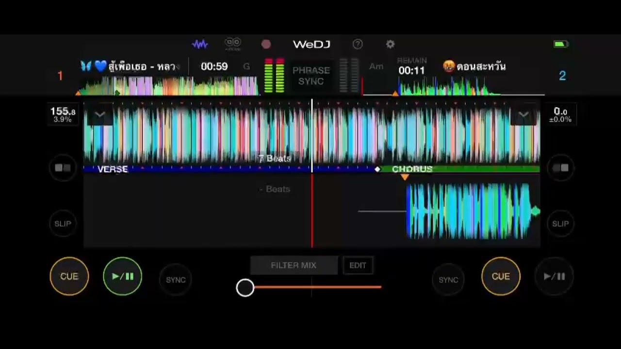Tap the "7 Beats" counter text
Screen dimensions: 621x349
(x=275, y=159)
